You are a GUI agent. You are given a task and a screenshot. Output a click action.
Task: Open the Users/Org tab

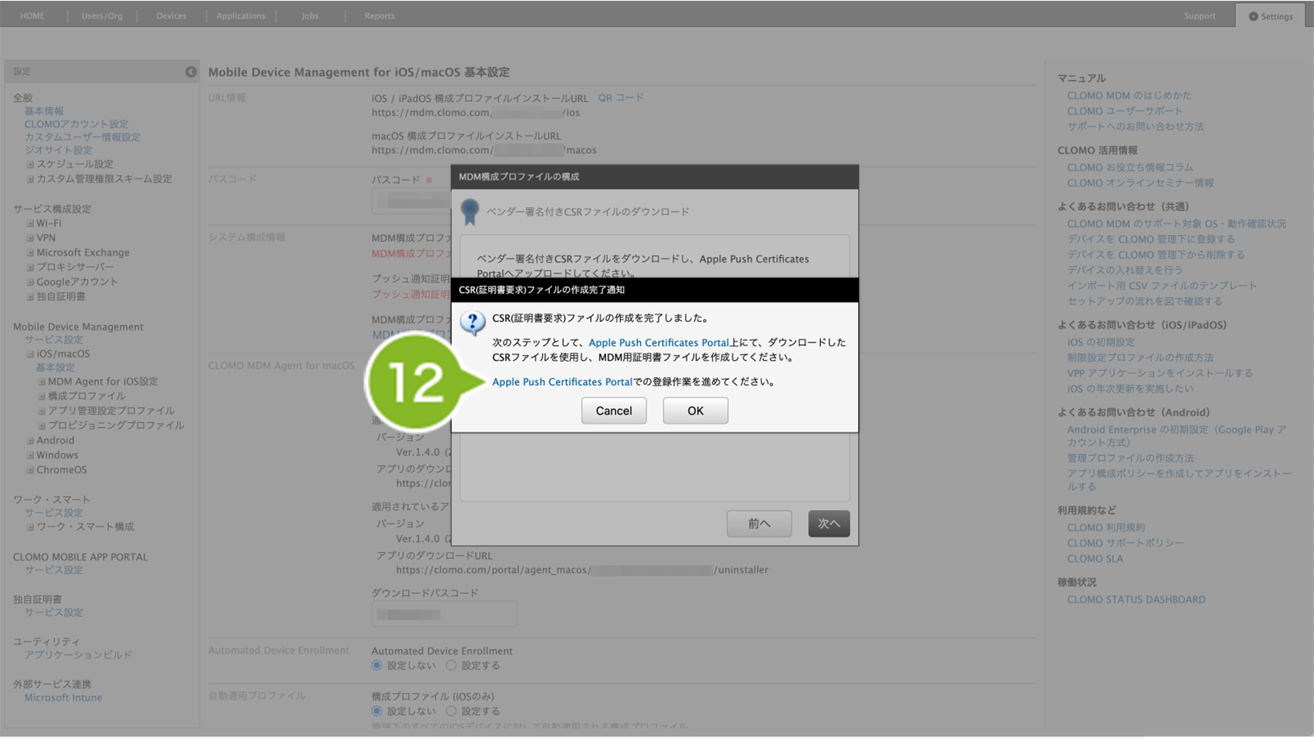coord(102,16)
